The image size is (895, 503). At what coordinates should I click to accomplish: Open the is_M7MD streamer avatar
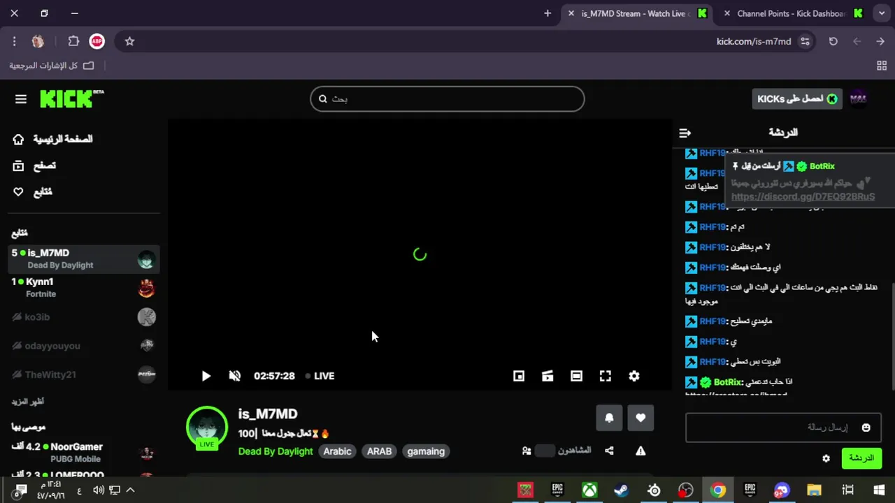[207, 427]
